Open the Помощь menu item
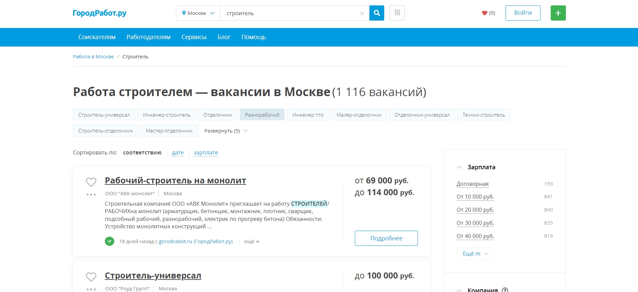The height and width of the screenshot is (292, 638). click(254, 37)
